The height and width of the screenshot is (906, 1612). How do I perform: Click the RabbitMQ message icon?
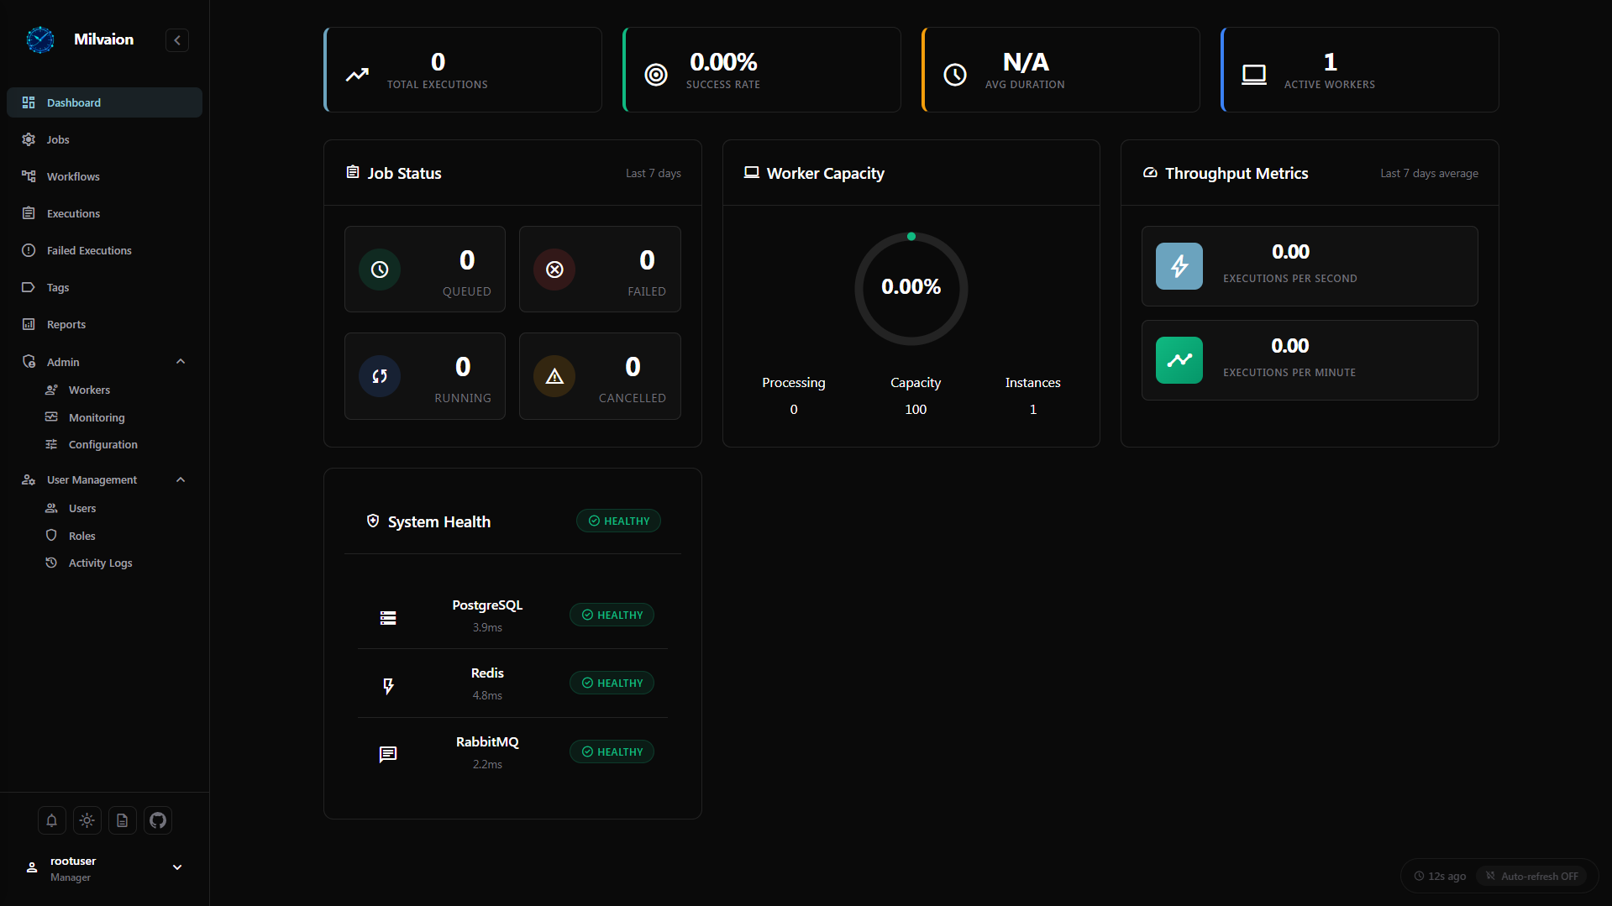coord(388,754)
